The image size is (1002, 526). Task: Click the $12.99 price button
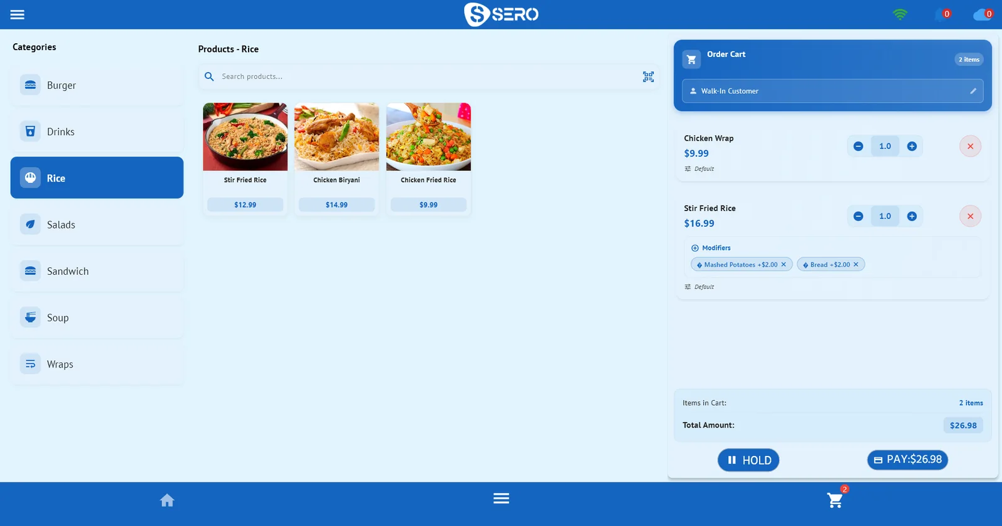pos(245,205)
